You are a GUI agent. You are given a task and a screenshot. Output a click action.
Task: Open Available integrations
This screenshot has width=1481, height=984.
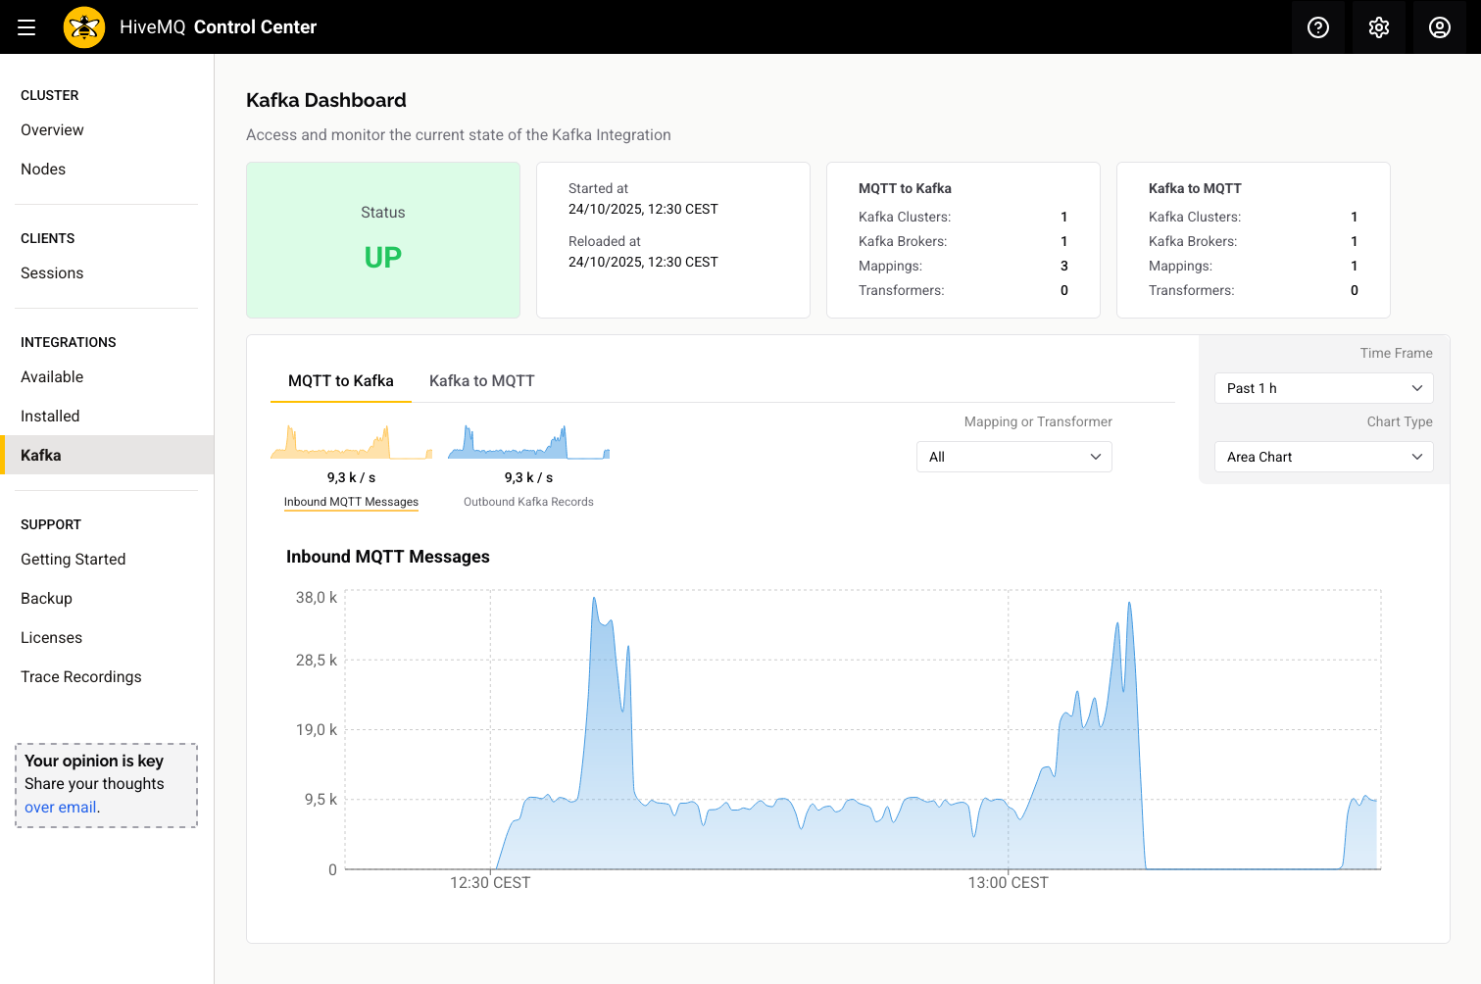pyautogui.click(x=52, y=377)
